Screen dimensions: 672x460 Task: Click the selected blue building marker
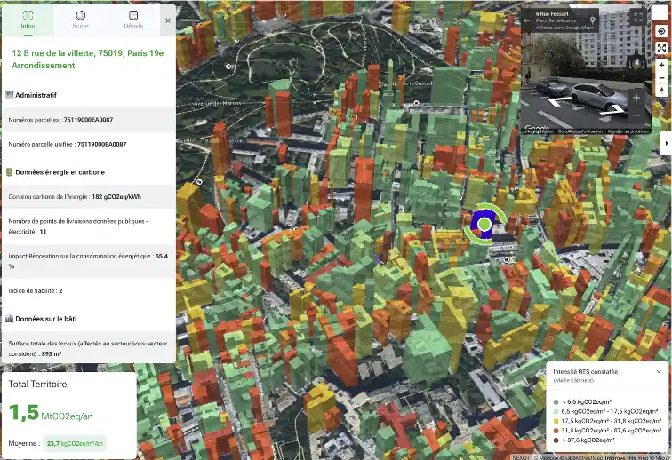click(484, 225)
